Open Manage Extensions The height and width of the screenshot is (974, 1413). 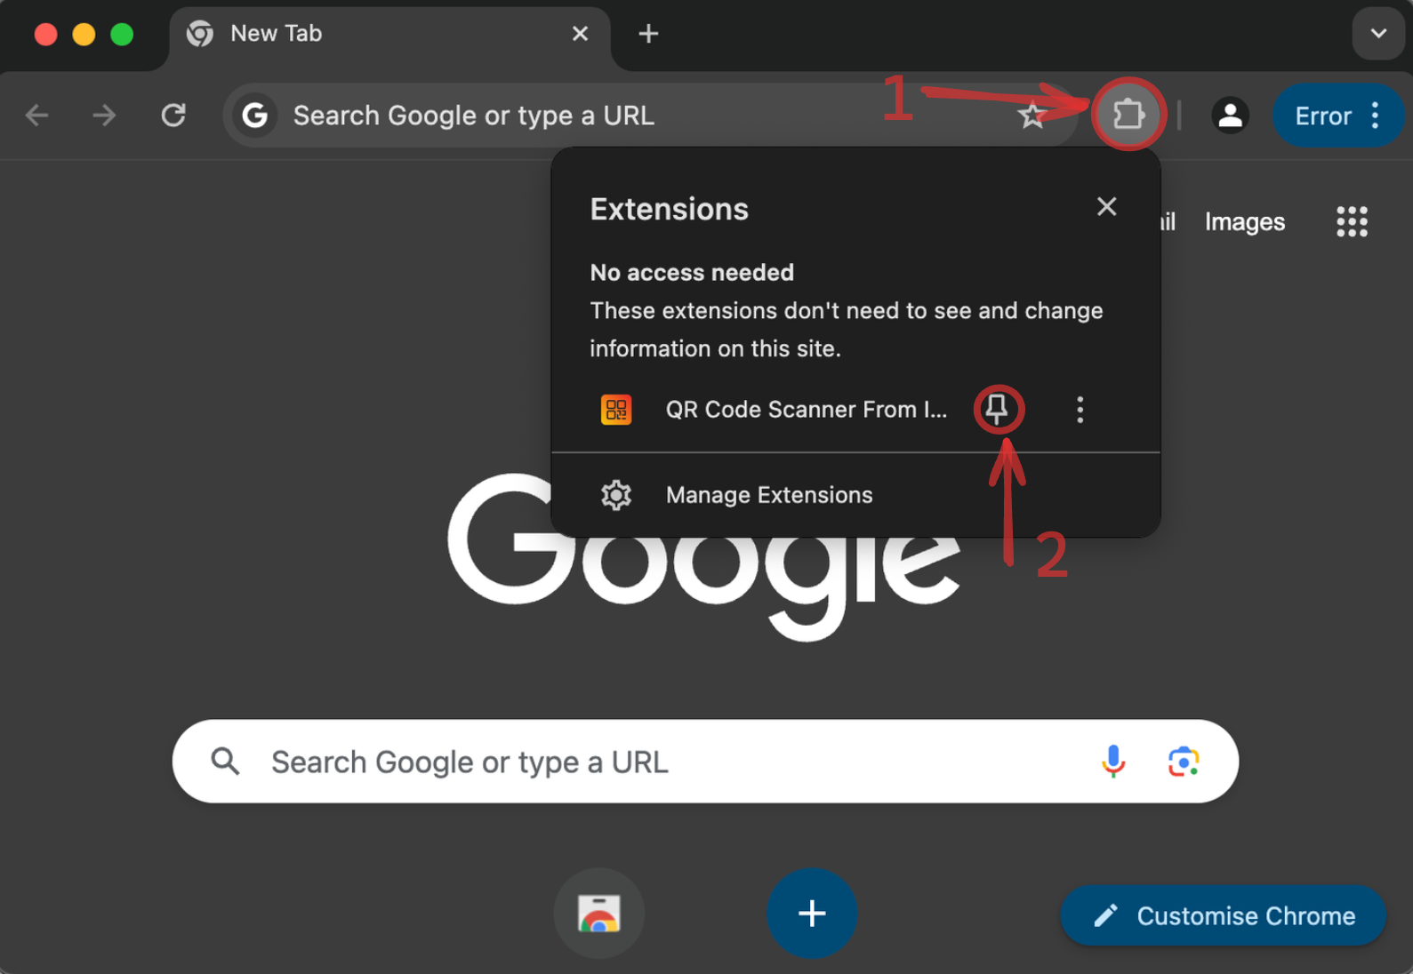pyautogui.click(x=768, y=495)
